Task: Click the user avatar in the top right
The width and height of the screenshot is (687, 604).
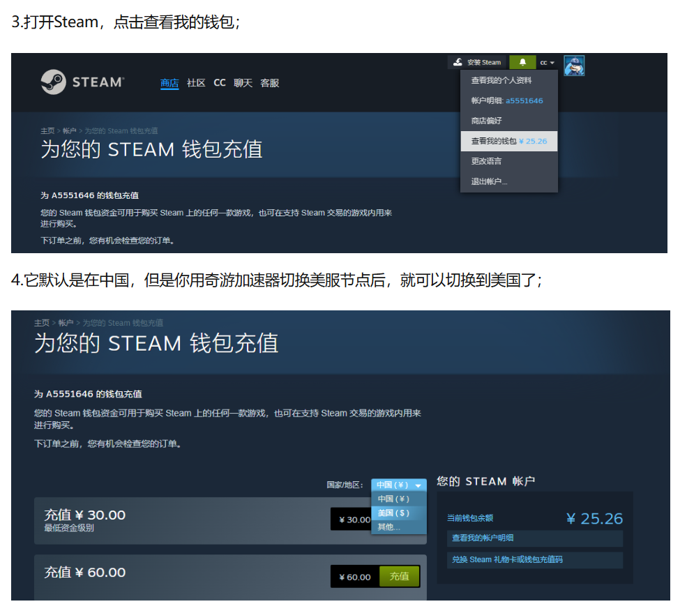Action: 574,65
